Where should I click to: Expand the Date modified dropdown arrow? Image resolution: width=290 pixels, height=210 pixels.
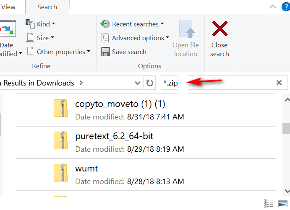point(20,54)
